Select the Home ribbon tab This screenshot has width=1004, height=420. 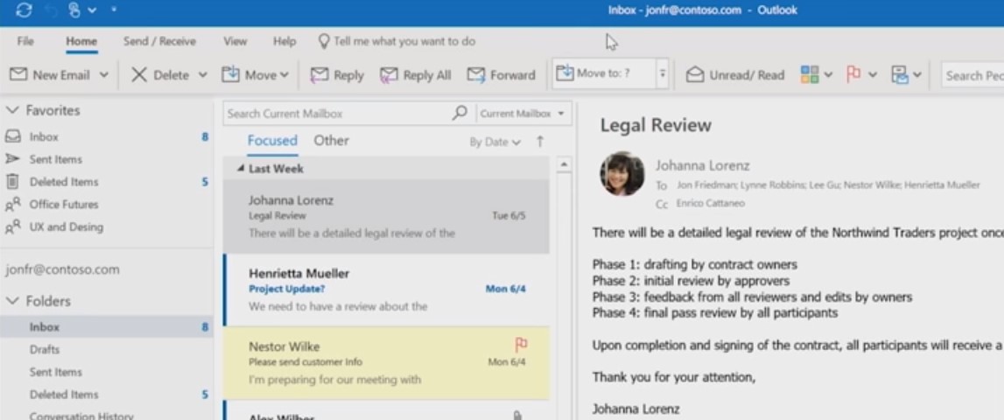point(81,42)
